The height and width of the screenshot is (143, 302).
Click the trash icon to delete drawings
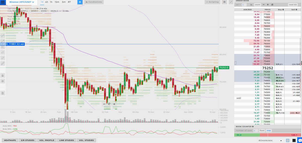tap(3, 93)
